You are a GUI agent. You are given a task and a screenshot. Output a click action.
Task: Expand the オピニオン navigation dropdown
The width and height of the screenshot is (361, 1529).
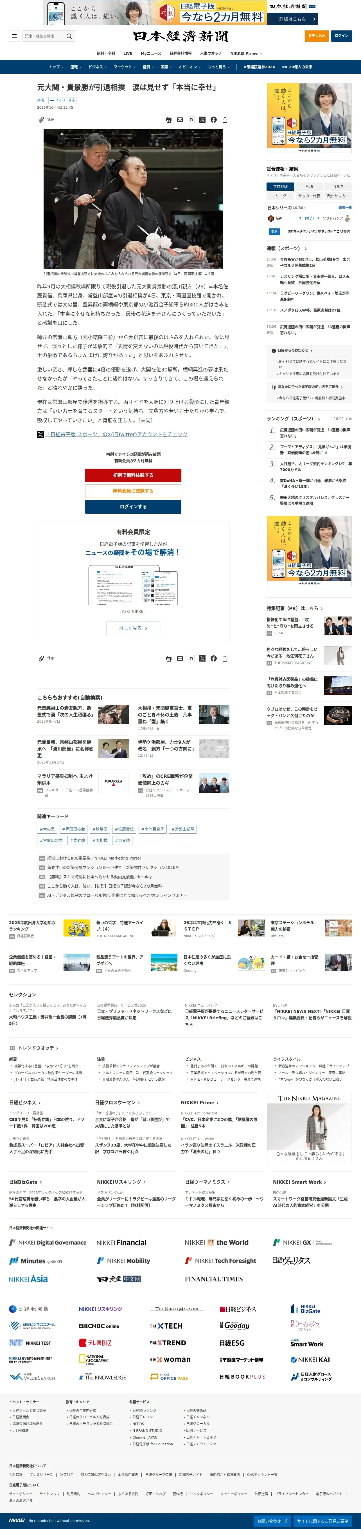pos(190,67)
